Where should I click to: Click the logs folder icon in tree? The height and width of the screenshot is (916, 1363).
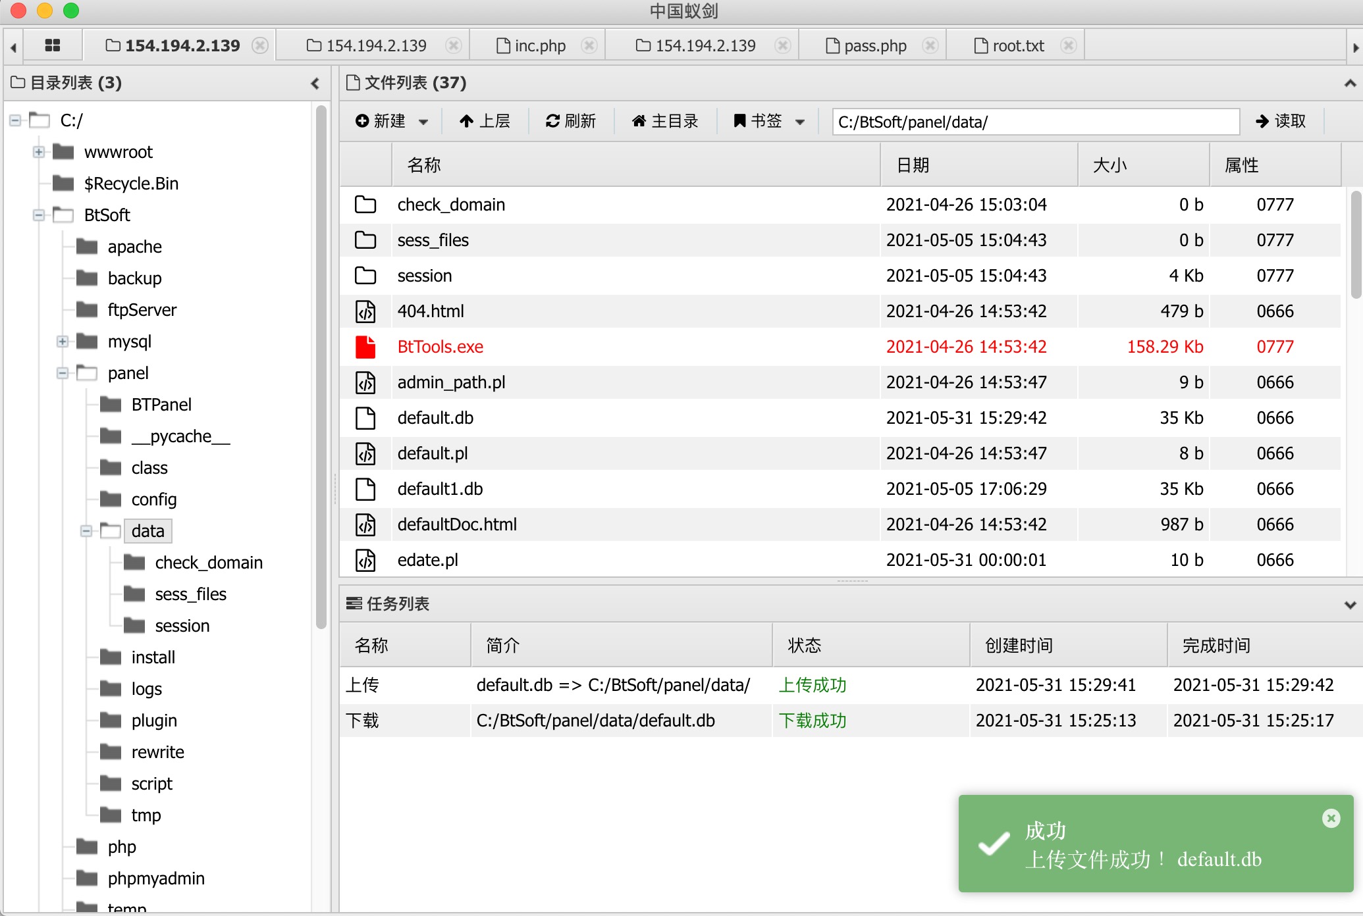point(111,688)
